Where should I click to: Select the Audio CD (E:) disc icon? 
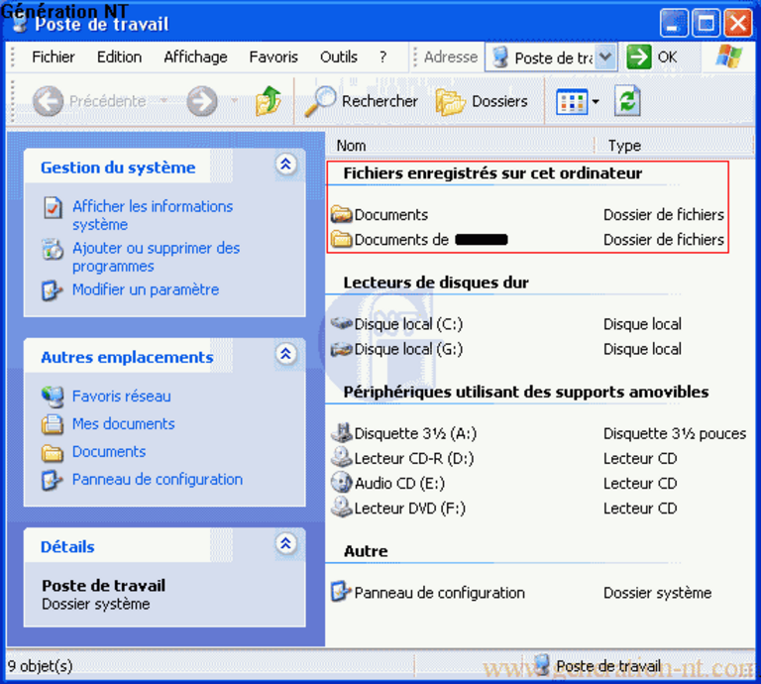341,482
